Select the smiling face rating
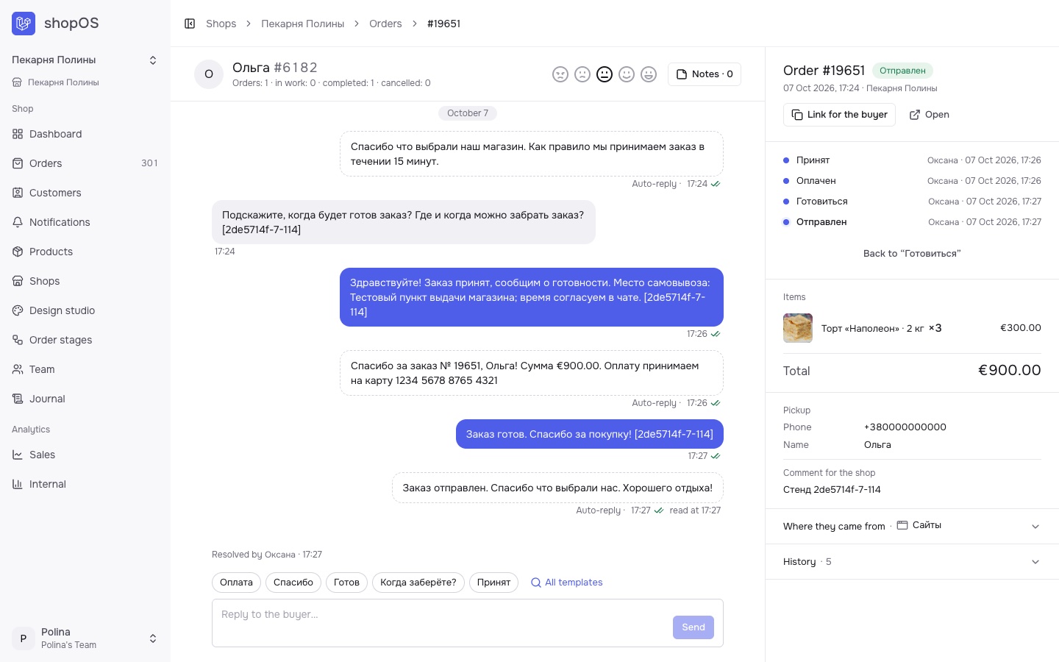Screen dimensions: 1059x662 tap(627, 74)
